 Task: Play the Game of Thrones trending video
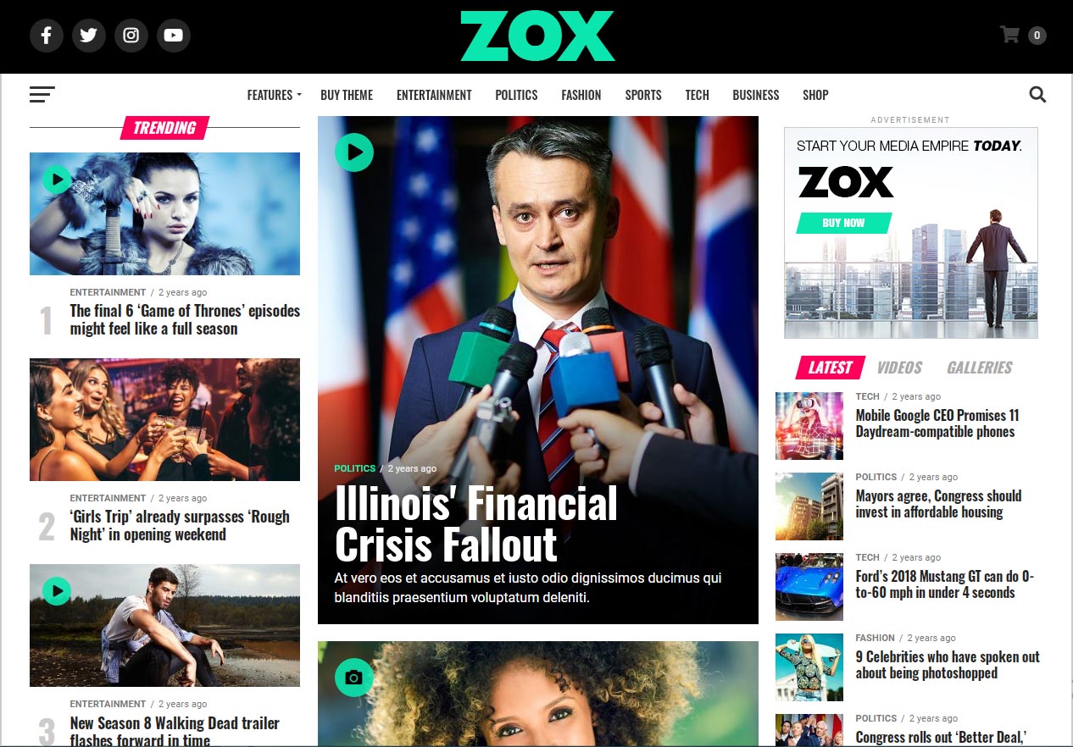click(x=57, y=180)
